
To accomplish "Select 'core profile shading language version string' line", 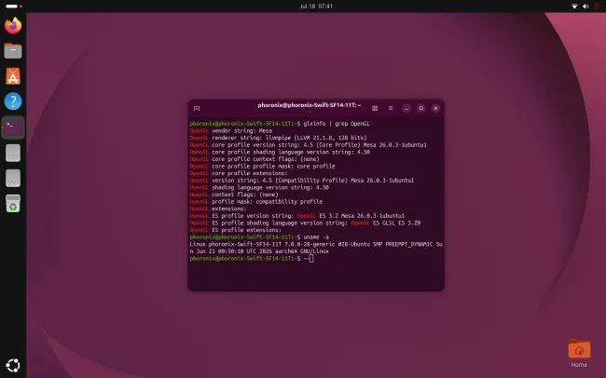I will point(280,152).
